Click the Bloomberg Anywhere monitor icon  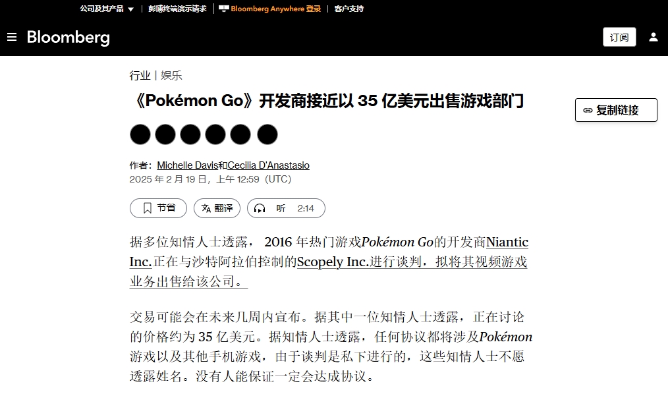tap(224, 9)
